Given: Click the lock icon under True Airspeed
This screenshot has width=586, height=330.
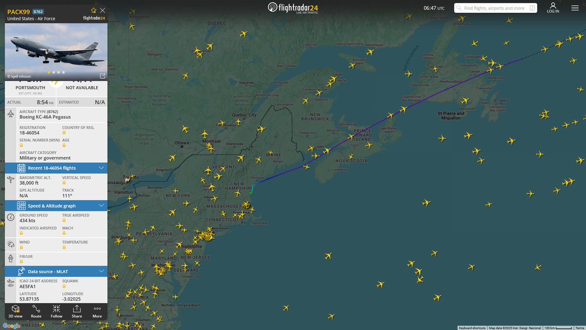Looking at the screenshot, I should 64,220.
